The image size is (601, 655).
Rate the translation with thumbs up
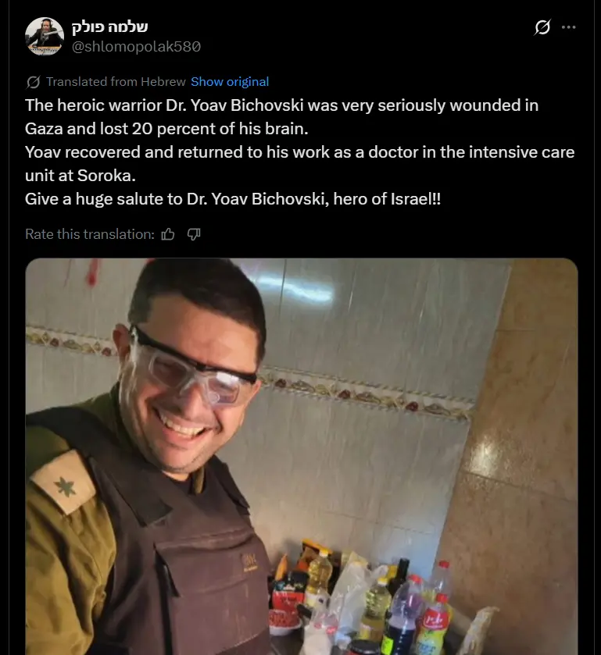[168, 234]
